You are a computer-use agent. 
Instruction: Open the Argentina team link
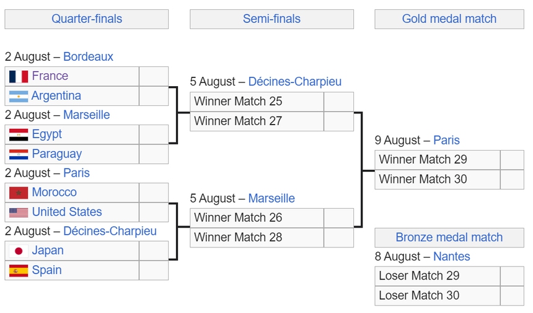56,96
